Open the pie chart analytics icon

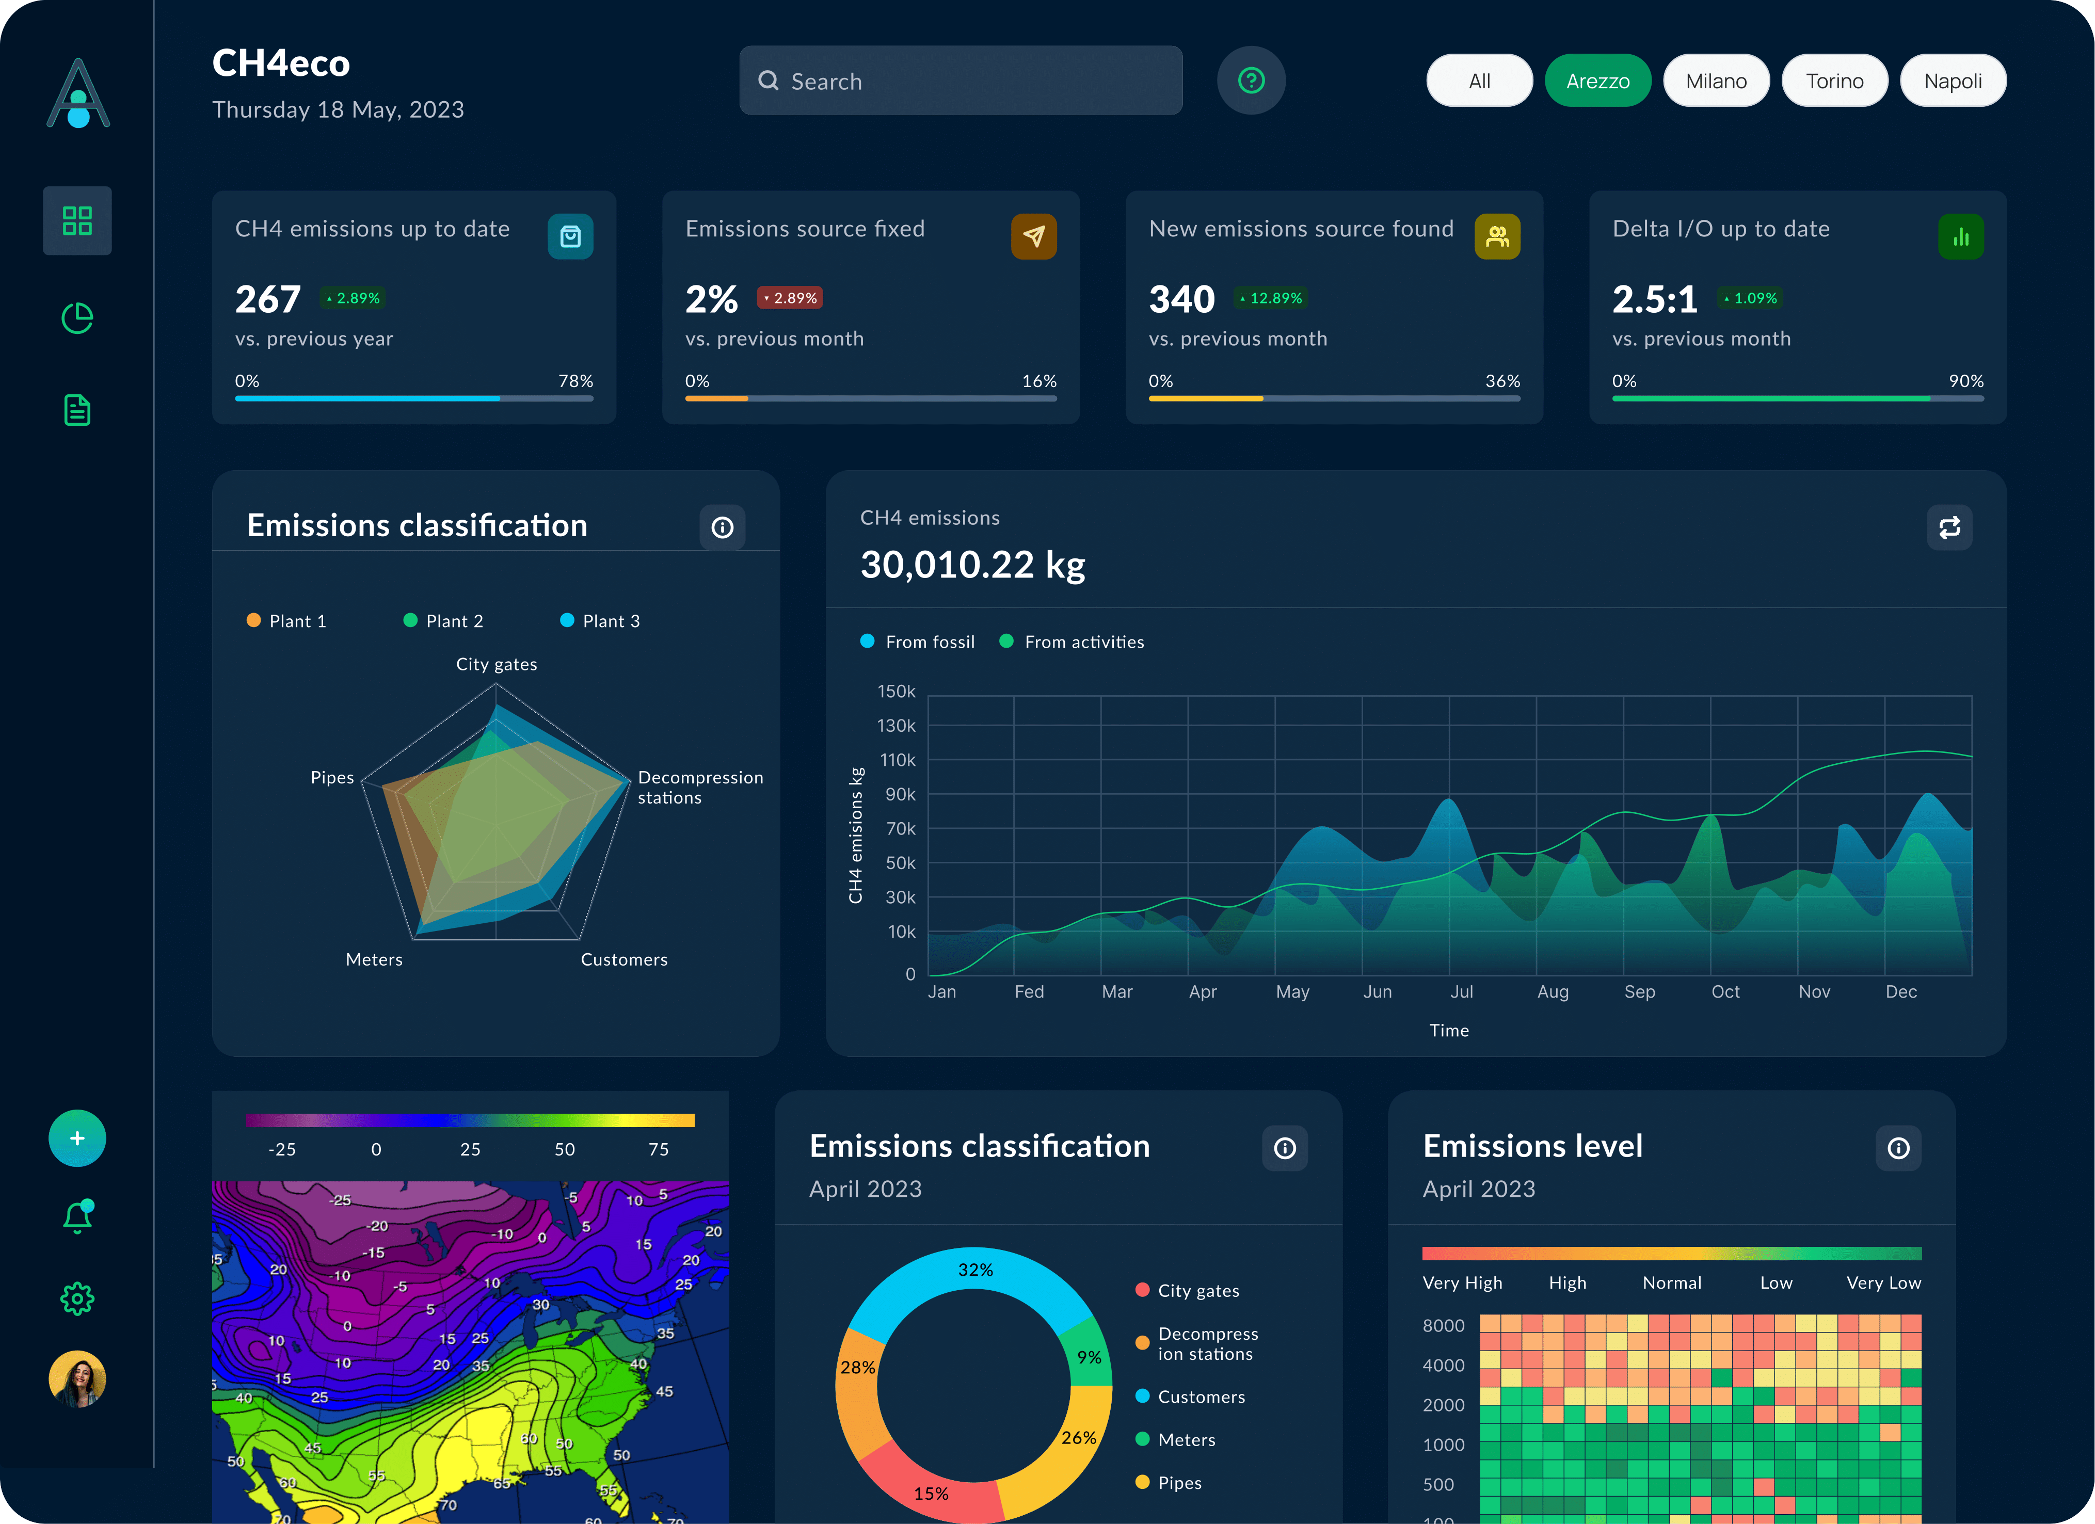[77, 318]
